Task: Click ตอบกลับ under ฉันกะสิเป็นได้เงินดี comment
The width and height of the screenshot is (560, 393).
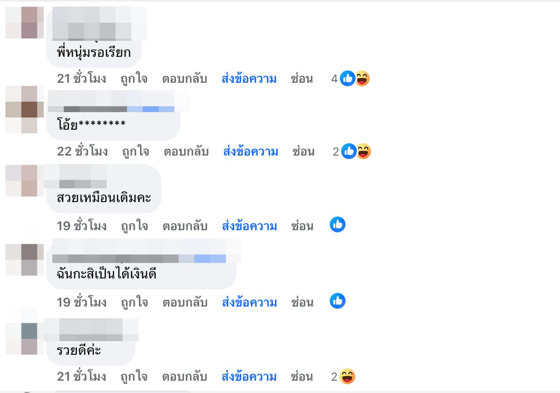Action: 185,302
